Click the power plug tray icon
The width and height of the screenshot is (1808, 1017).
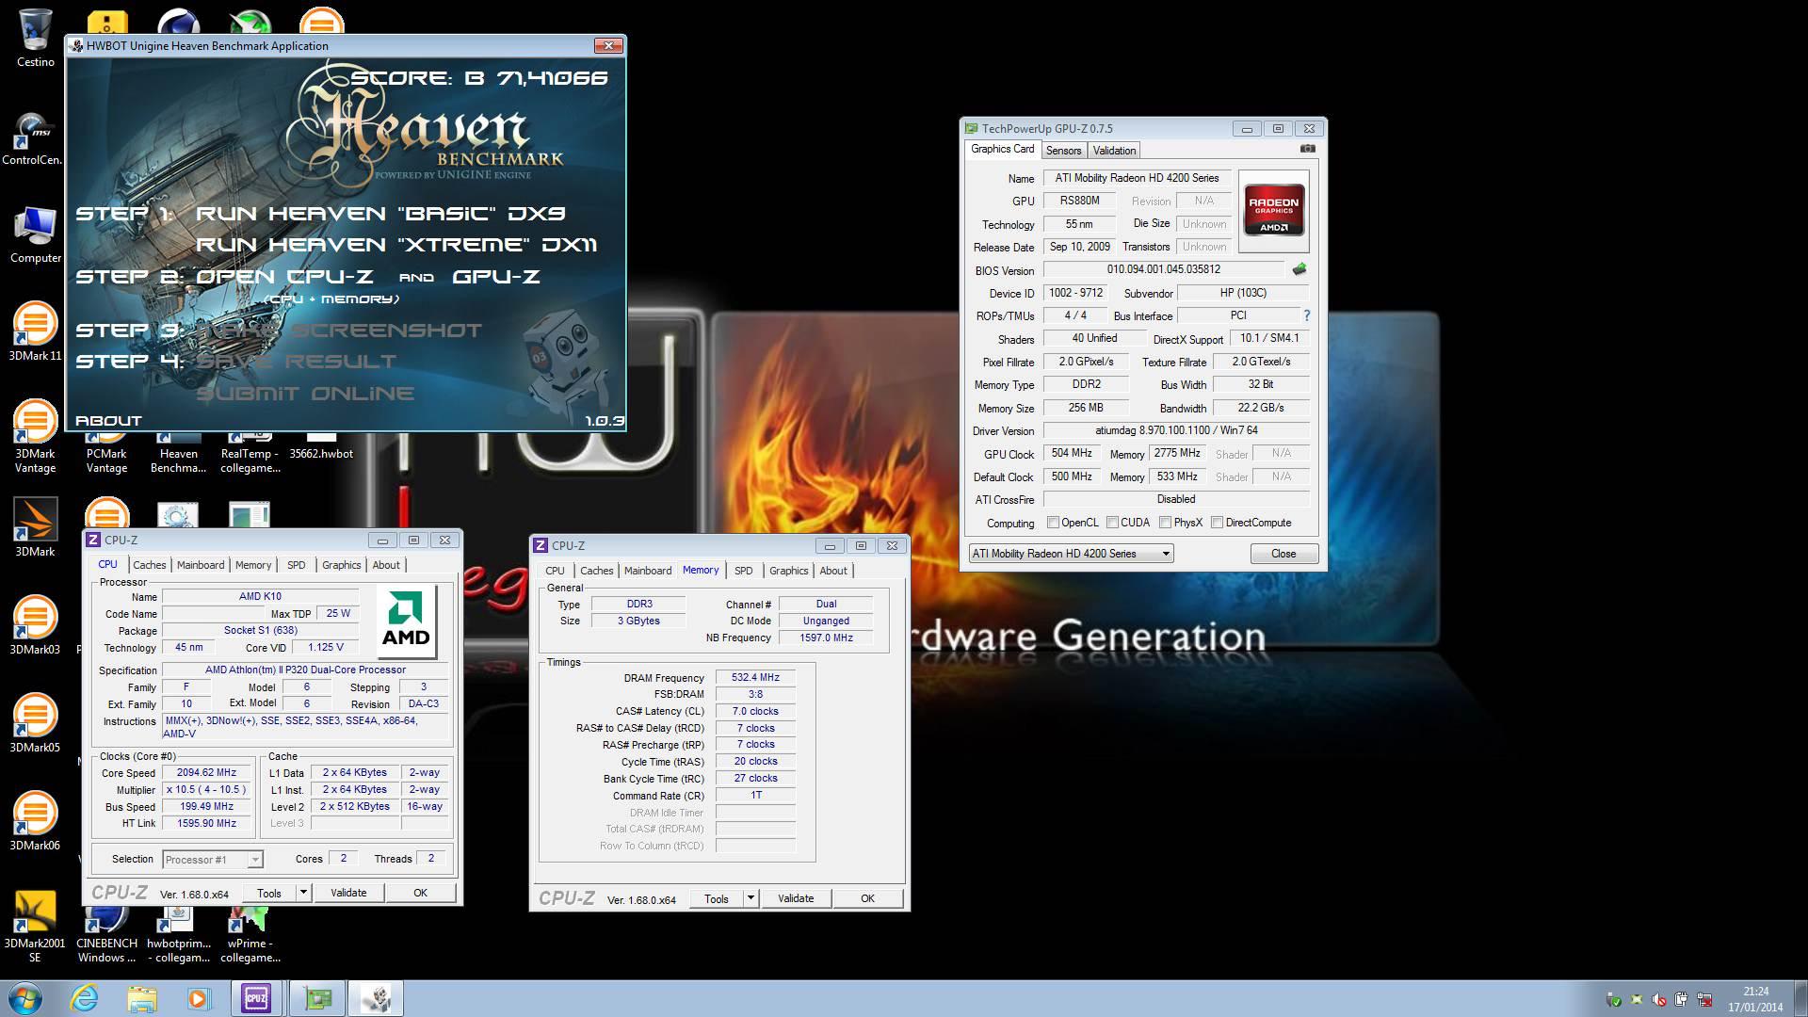click(1681, 1000)
